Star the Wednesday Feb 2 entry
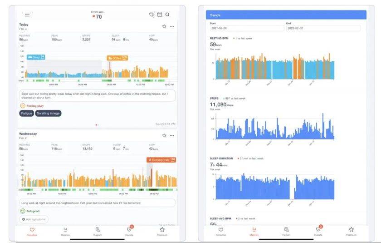 [164, 135]
